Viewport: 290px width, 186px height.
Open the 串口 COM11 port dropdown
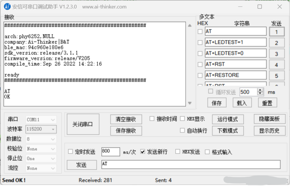[41, 120]
